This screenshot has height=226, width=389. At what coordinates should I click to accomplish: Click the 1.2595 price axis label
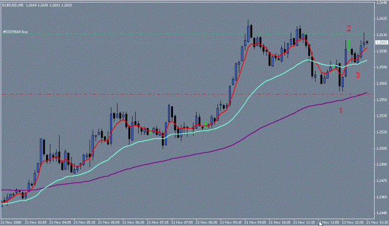[382, 52]
